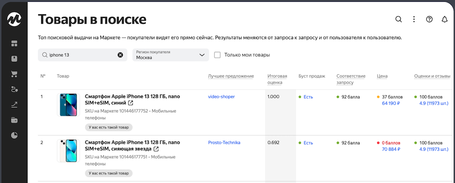Open the Prosto-Technika best offer link
Screen dimensions: 455x183
pos(224,142)
